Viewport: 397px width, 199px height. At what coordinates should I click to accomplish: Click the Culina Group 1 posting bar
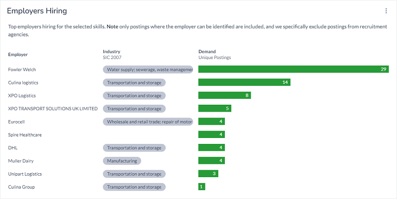(201, 187)
